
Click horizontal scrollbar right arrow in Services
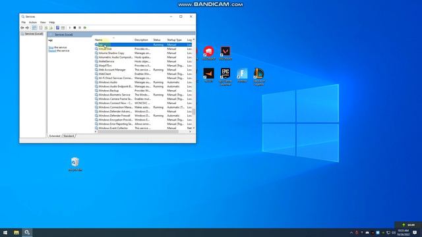click(190, 132)
